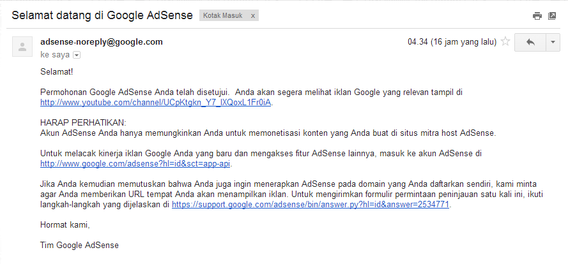Click 'HARAP PERHATIKAN:' heading text

(83, 122)
